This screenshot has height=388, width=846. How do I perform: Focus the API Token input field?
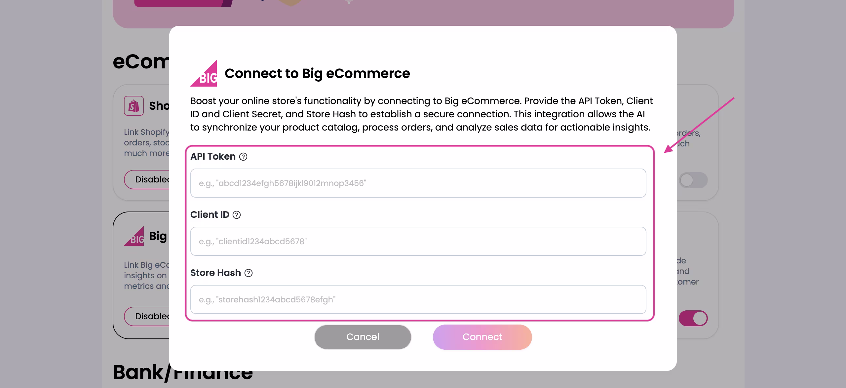coord(418,183)
